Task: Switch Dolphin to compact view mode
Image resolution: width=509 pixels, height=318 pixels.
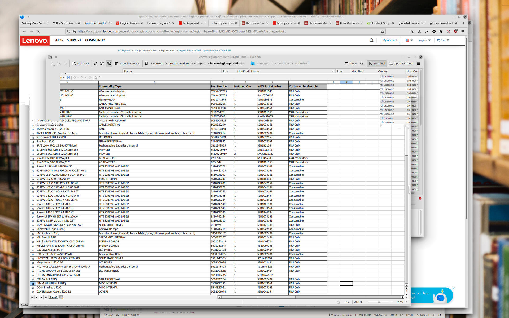Action: (x=102, y=64)
